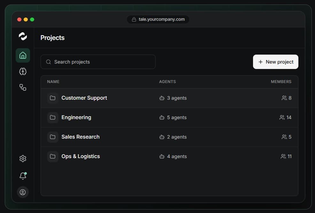The image size is (315, 213).
Task: Open the Engineering project
Action: (x=169, y=118)
